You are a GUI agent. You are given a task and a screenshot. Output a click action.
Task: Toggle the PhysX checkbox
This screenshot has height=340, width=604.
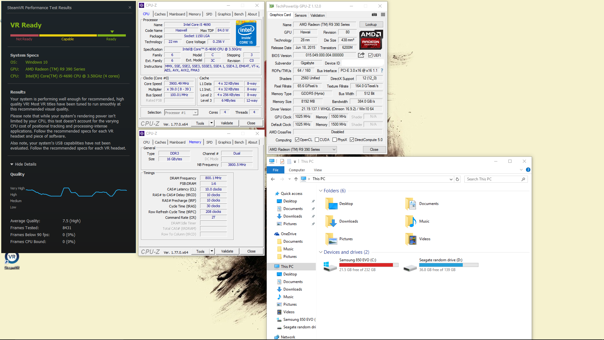coord(335,140)
